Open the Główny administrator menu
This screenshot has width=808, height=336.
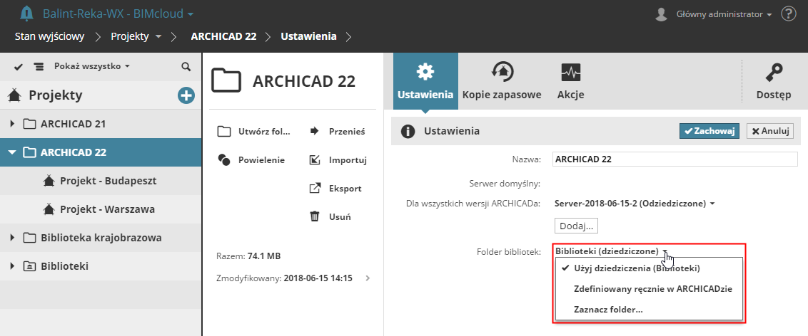tap(724, 14)
